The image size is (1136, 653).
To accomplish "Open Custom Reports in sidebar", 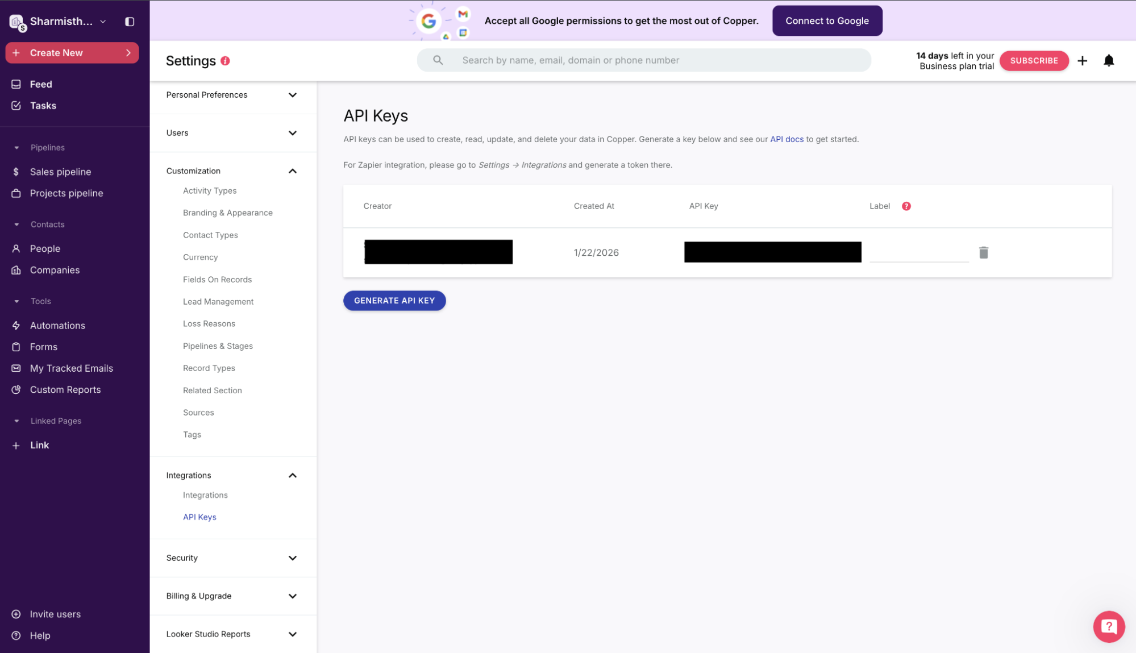I will 65,390.
